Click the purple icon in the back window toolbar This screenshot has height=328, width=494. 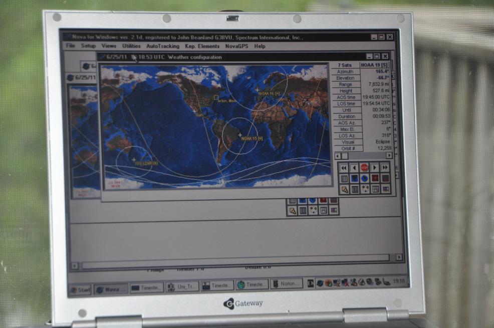tap(334, 210)
